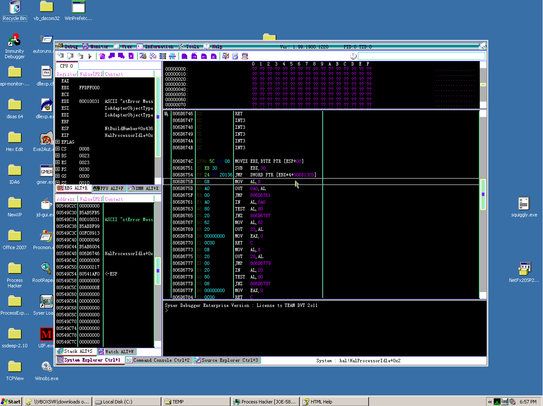Click the stack pane Address column header

click(x=67, y=199)
